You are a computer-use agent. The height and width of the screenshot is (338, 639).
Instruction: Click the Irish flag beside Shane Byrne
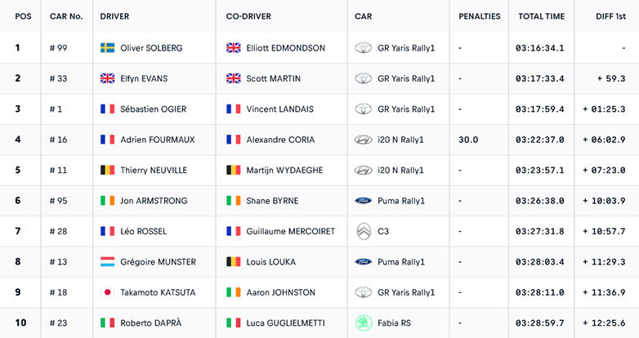(x=234, y=201)
